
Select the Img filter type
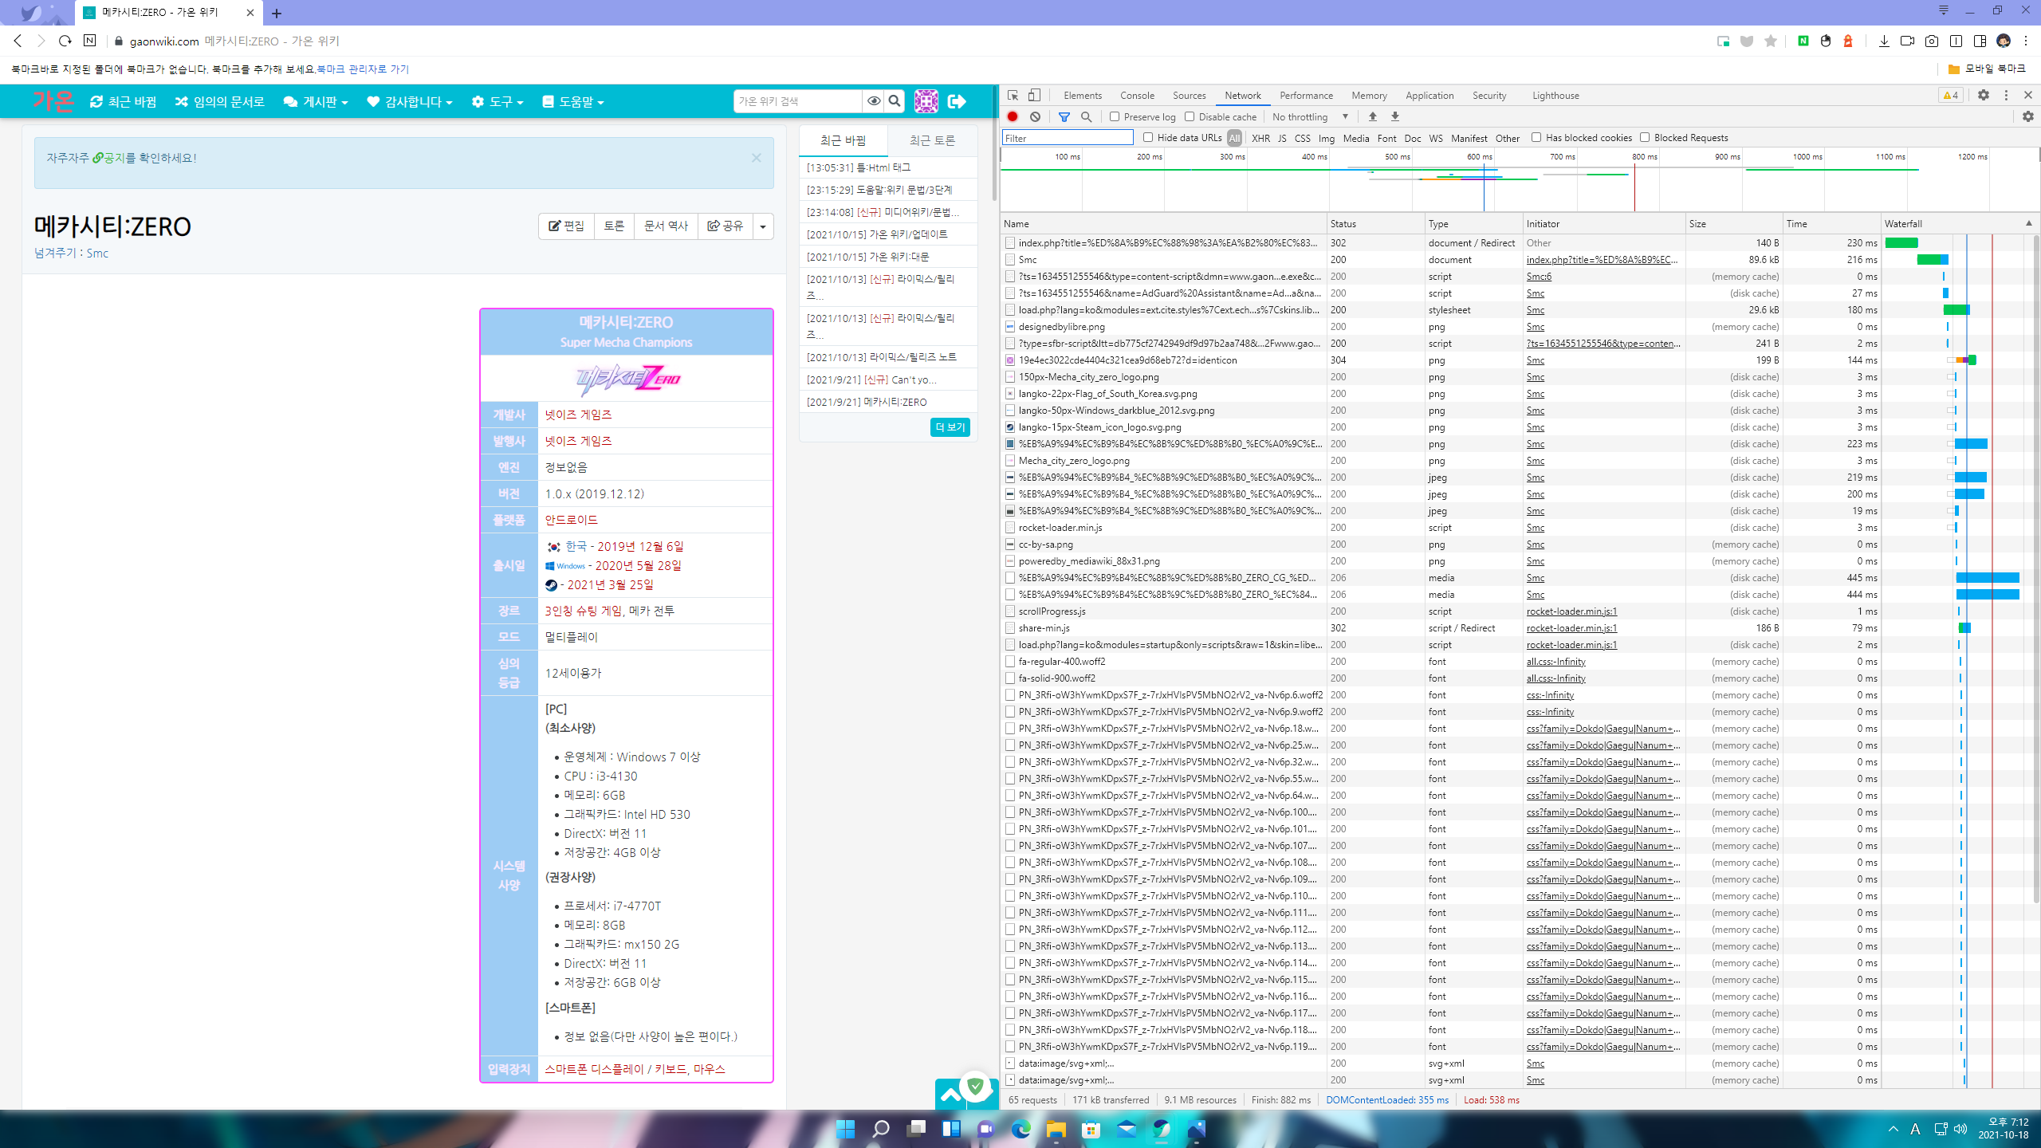(x=1326, y=138)
